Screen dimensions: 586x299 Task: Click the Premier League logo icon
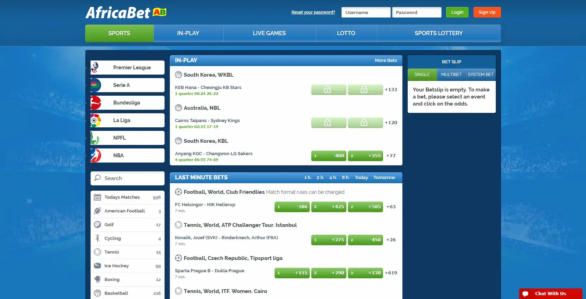[x=95, y=68]
